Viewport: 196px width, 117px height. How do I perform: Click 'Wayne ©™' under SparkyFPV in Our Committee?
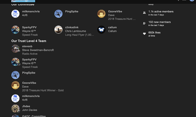[x=29, y=31]
